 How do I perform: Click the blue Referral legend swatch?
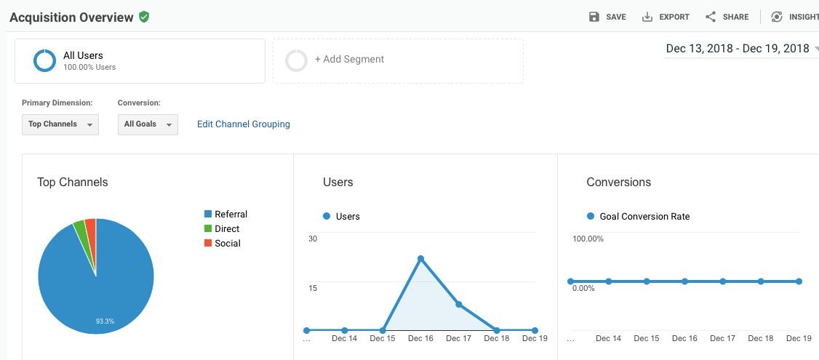[x=208, y=214]
